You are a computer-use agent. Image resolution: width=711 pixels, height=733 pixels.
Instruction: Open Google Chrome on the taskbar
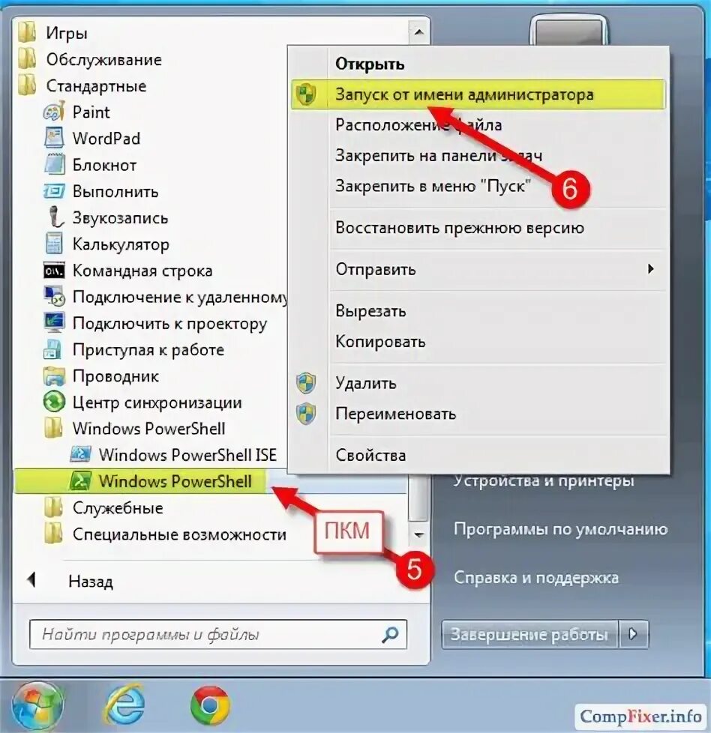210,705
